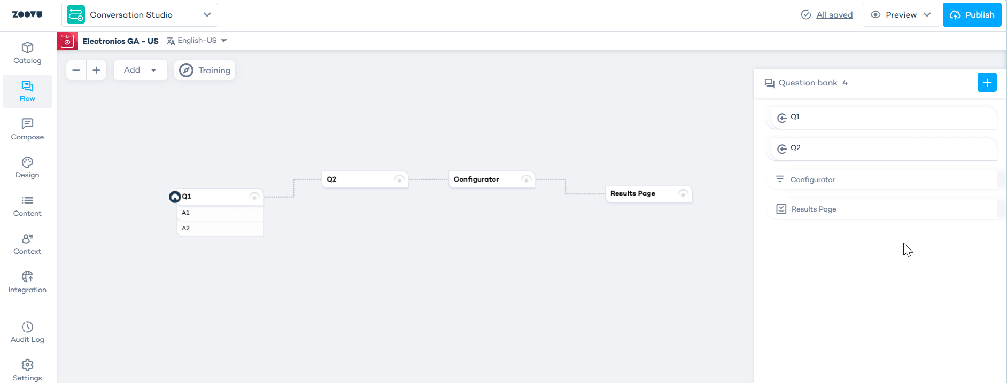The image size is (1007, 383).
Task: Zoom in the flow canvas
Action: (96, 70)
